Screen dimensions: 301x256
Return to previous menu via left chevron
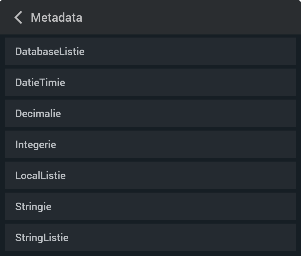click(19, 18)
